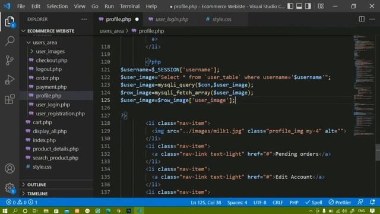Open search_product.php in the explorer
This screenshot has width=380, height=214.
coord(55,158)
